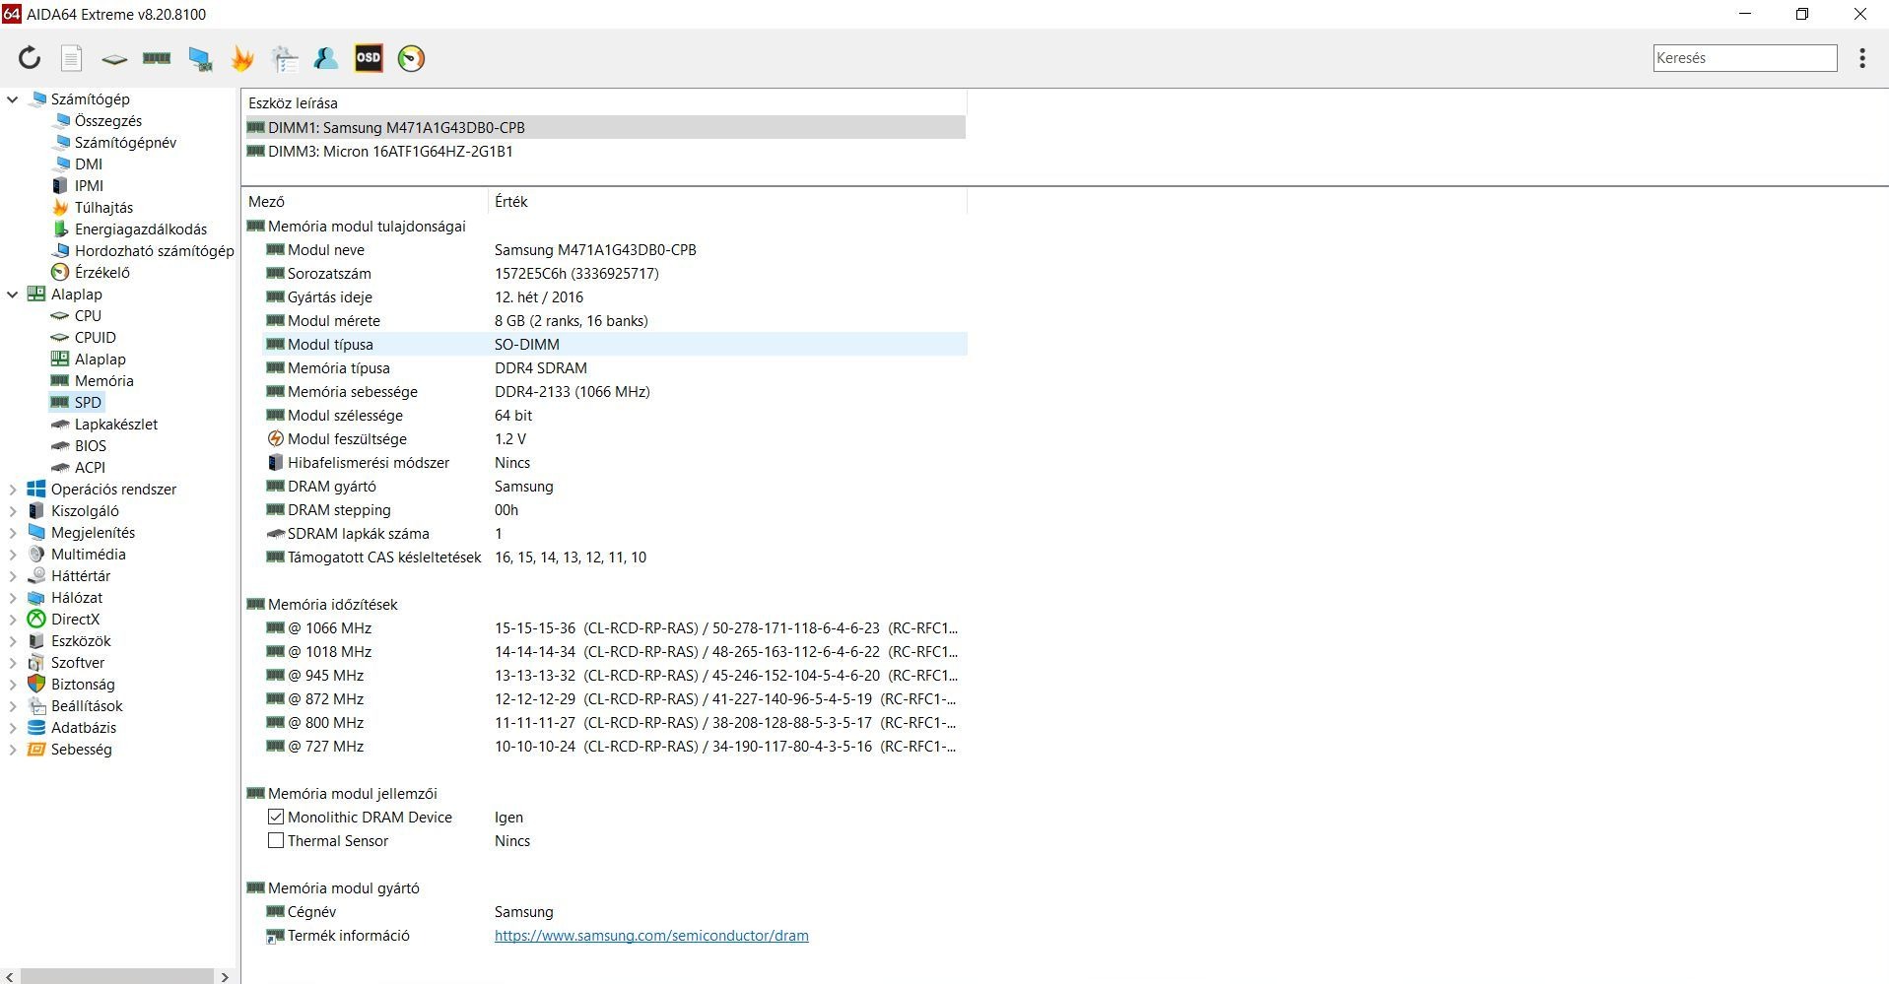Open the sensor gauge toolbar icon

pyautogui.click(x=411, y=58)
